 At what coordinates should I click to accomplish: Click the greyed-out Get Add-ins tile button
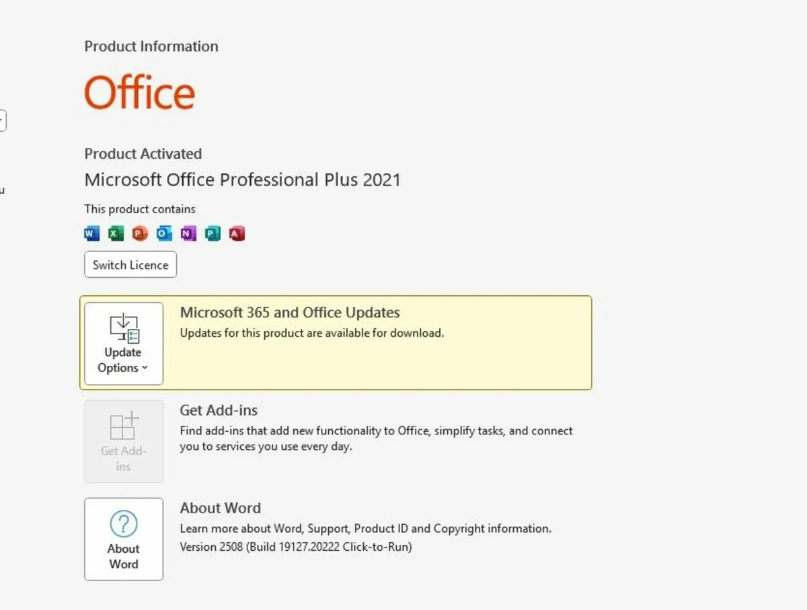(124, 441)
